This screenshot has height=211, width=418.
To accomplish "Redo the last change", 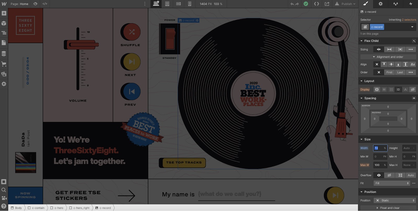I will [297, 4].
